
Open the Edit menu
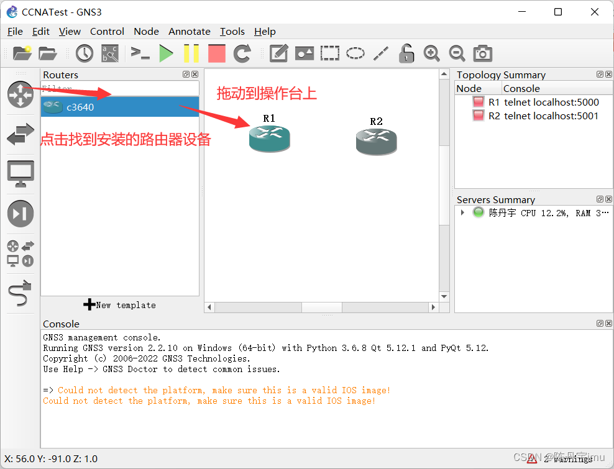point(41,31)
